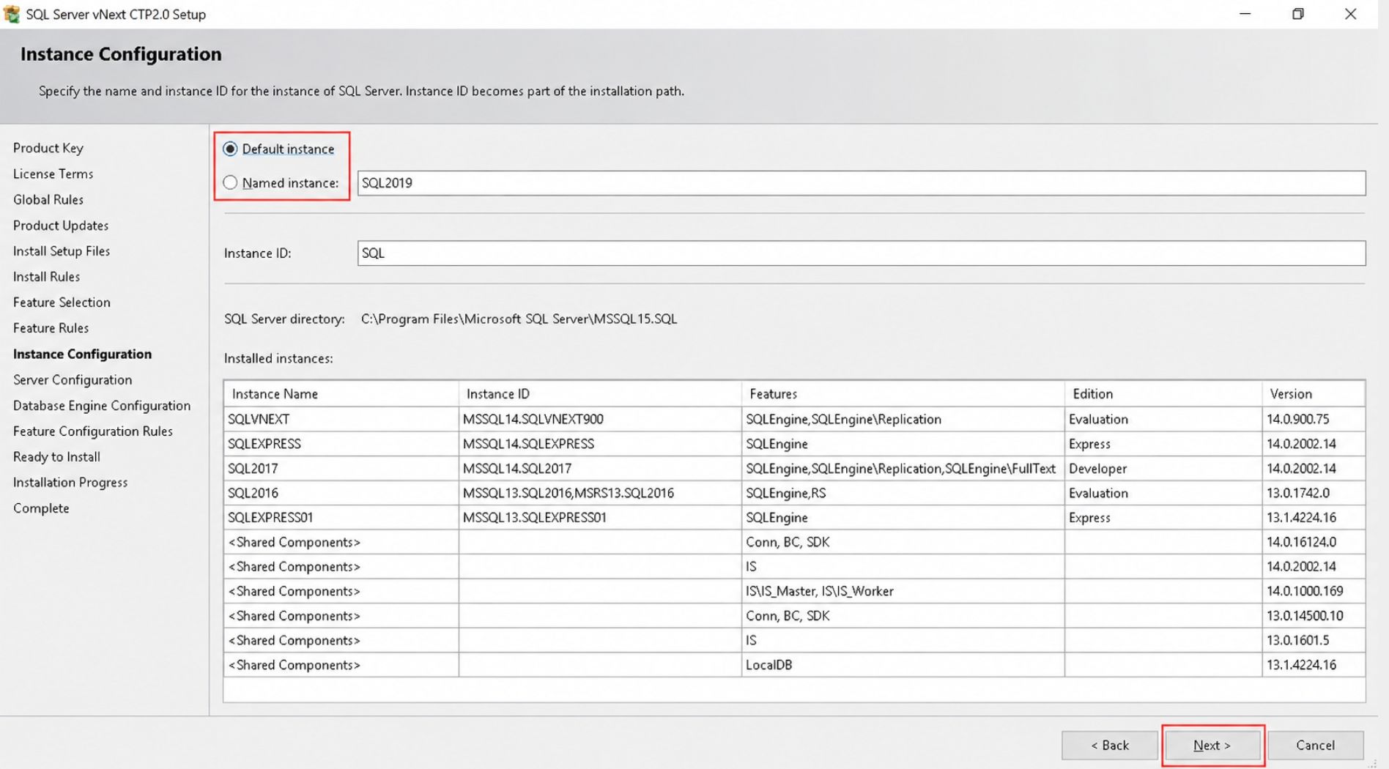Open Database Engine Configuration step
Viewport: 1389px width, 769px height.
coord(102,405)
